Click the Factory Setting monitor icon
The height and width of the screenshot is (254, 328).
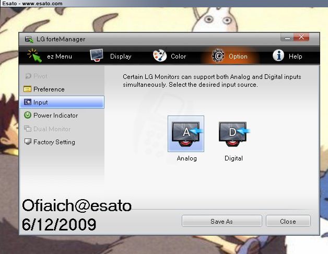(x=28, y=142)
